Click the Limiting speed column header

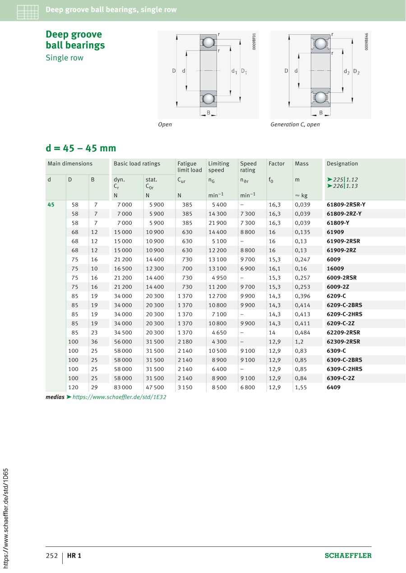click(x=219, y=167)
